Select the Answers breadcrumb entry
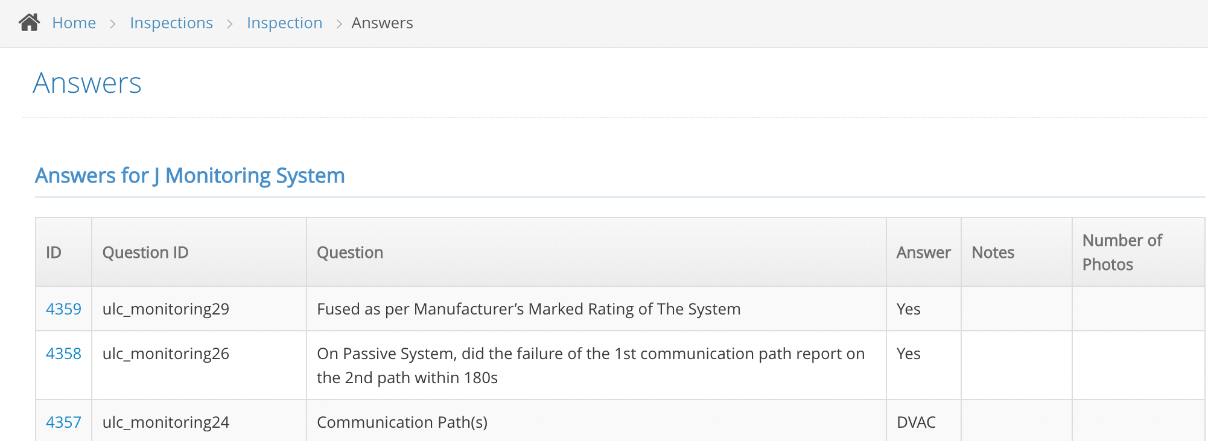 383,23
